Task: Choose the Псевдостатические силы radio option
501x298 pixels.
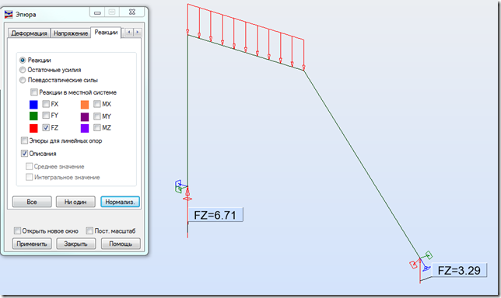Action: [x=23, y=80]
